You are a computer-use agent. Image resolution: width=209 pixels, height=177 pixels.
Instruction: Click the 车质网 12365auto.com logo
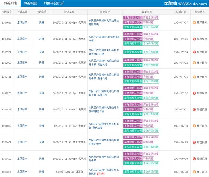coord(185,4)
